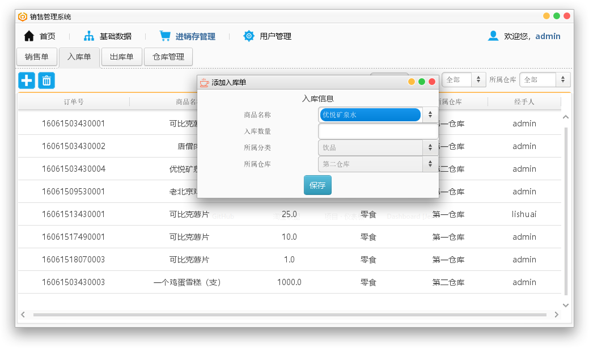
Task: Click the vertical scrollbar down arrow
Action: (x=566, y=305)
